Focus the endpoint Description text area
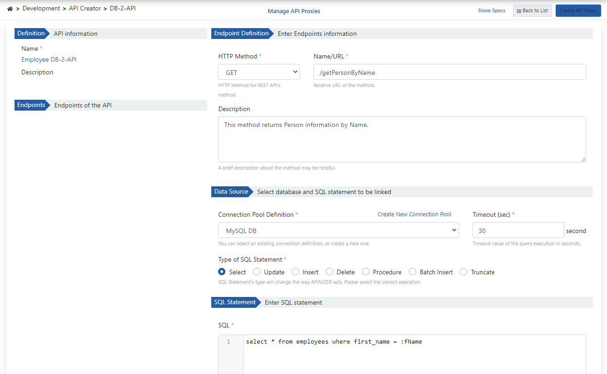Viewport: 607px width, 374px height. [402, 140]
